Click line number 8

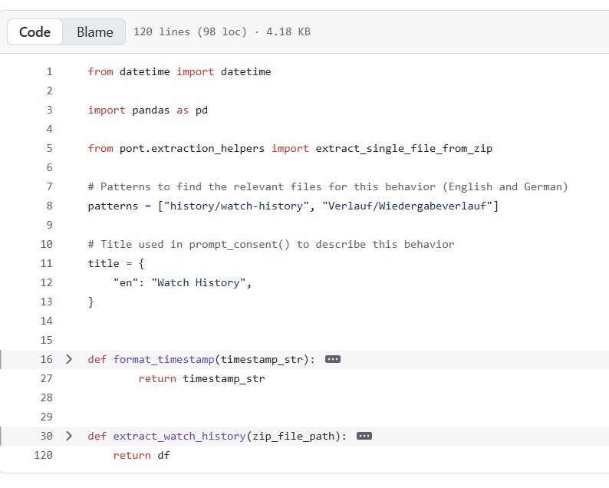49,206
